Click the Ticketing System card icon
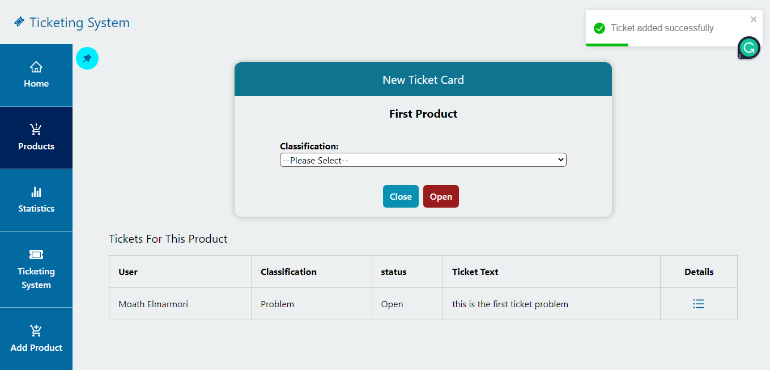 [36, 255]
